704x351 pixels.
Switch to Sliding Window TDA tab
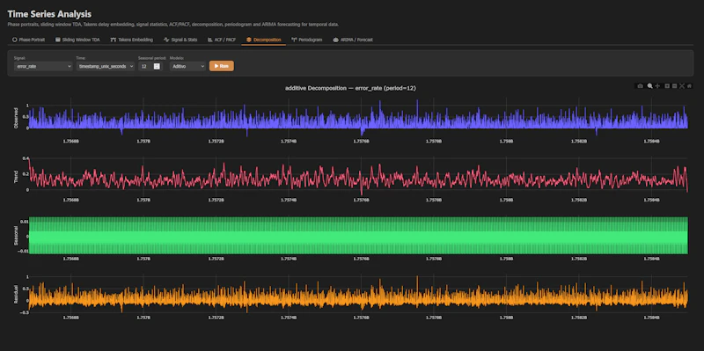(77, 40)
